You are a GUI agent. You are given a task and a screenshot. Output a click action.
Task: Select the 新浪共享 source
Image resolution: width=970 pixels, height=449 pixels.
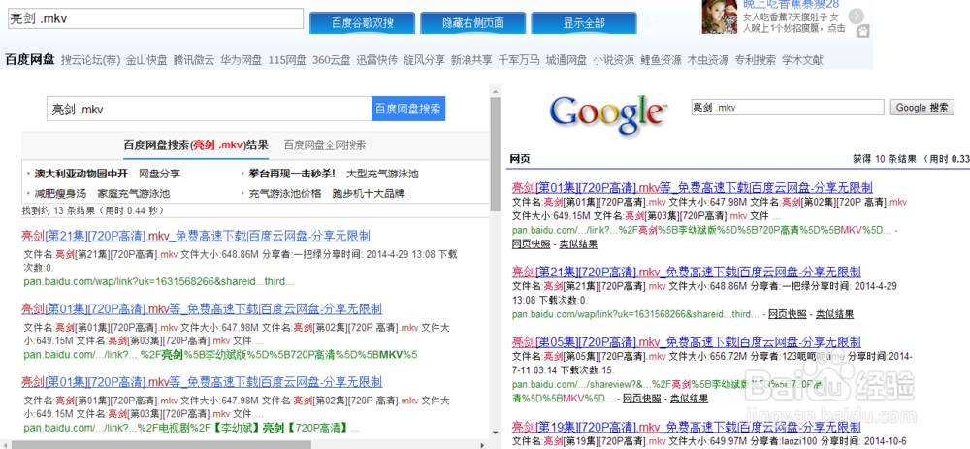click(x=471, y=60)
